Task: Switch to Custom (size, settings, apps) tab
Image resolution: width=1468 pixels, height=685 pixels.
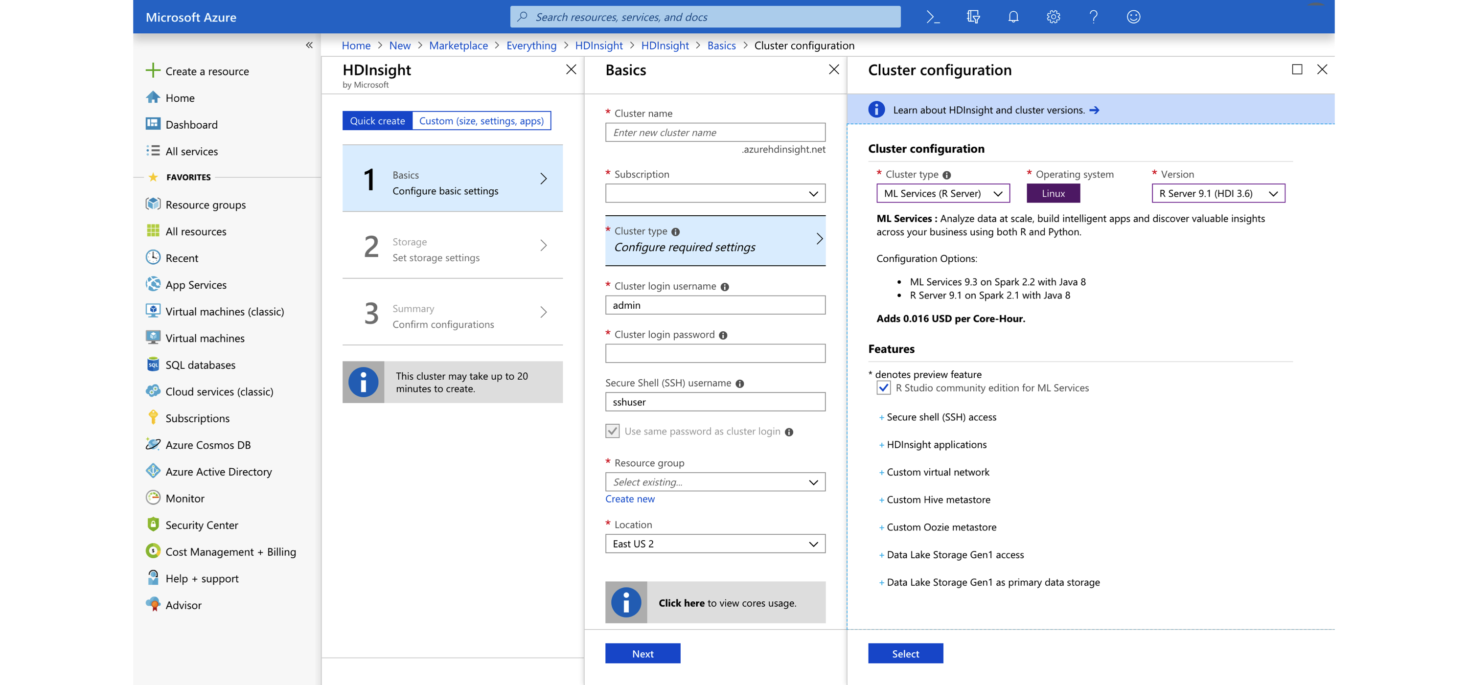Action: pos(482,121)
